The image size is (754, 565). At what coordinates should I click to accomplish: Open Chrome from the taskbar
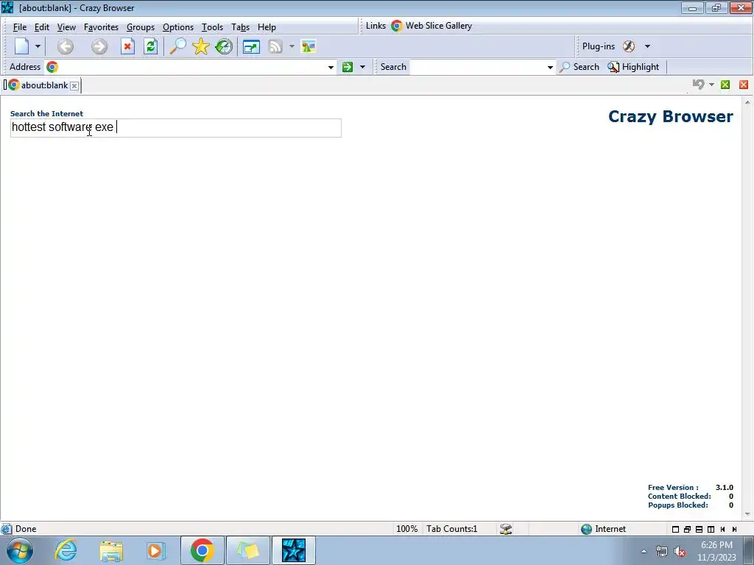[202, 550]
